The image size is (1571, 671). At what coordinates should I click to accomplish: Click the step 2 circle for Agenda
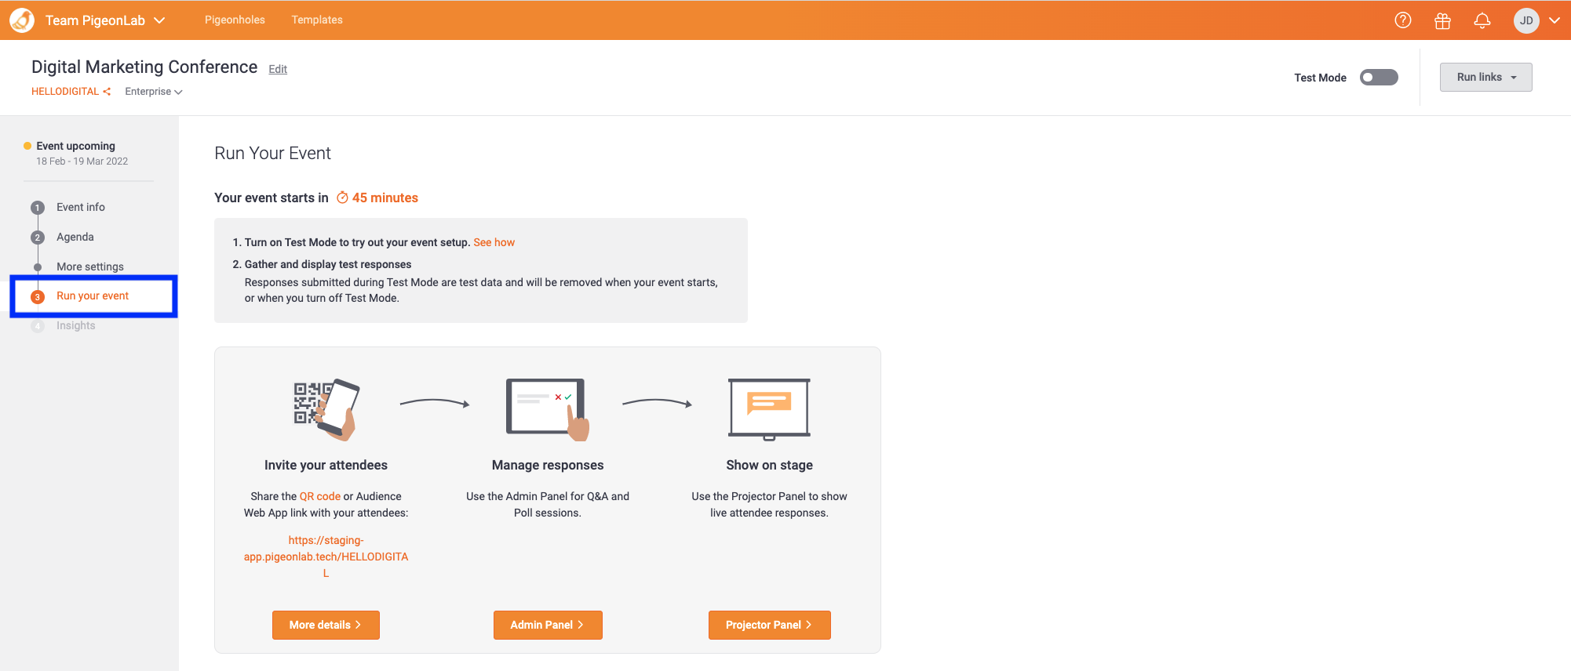[38, 238]
